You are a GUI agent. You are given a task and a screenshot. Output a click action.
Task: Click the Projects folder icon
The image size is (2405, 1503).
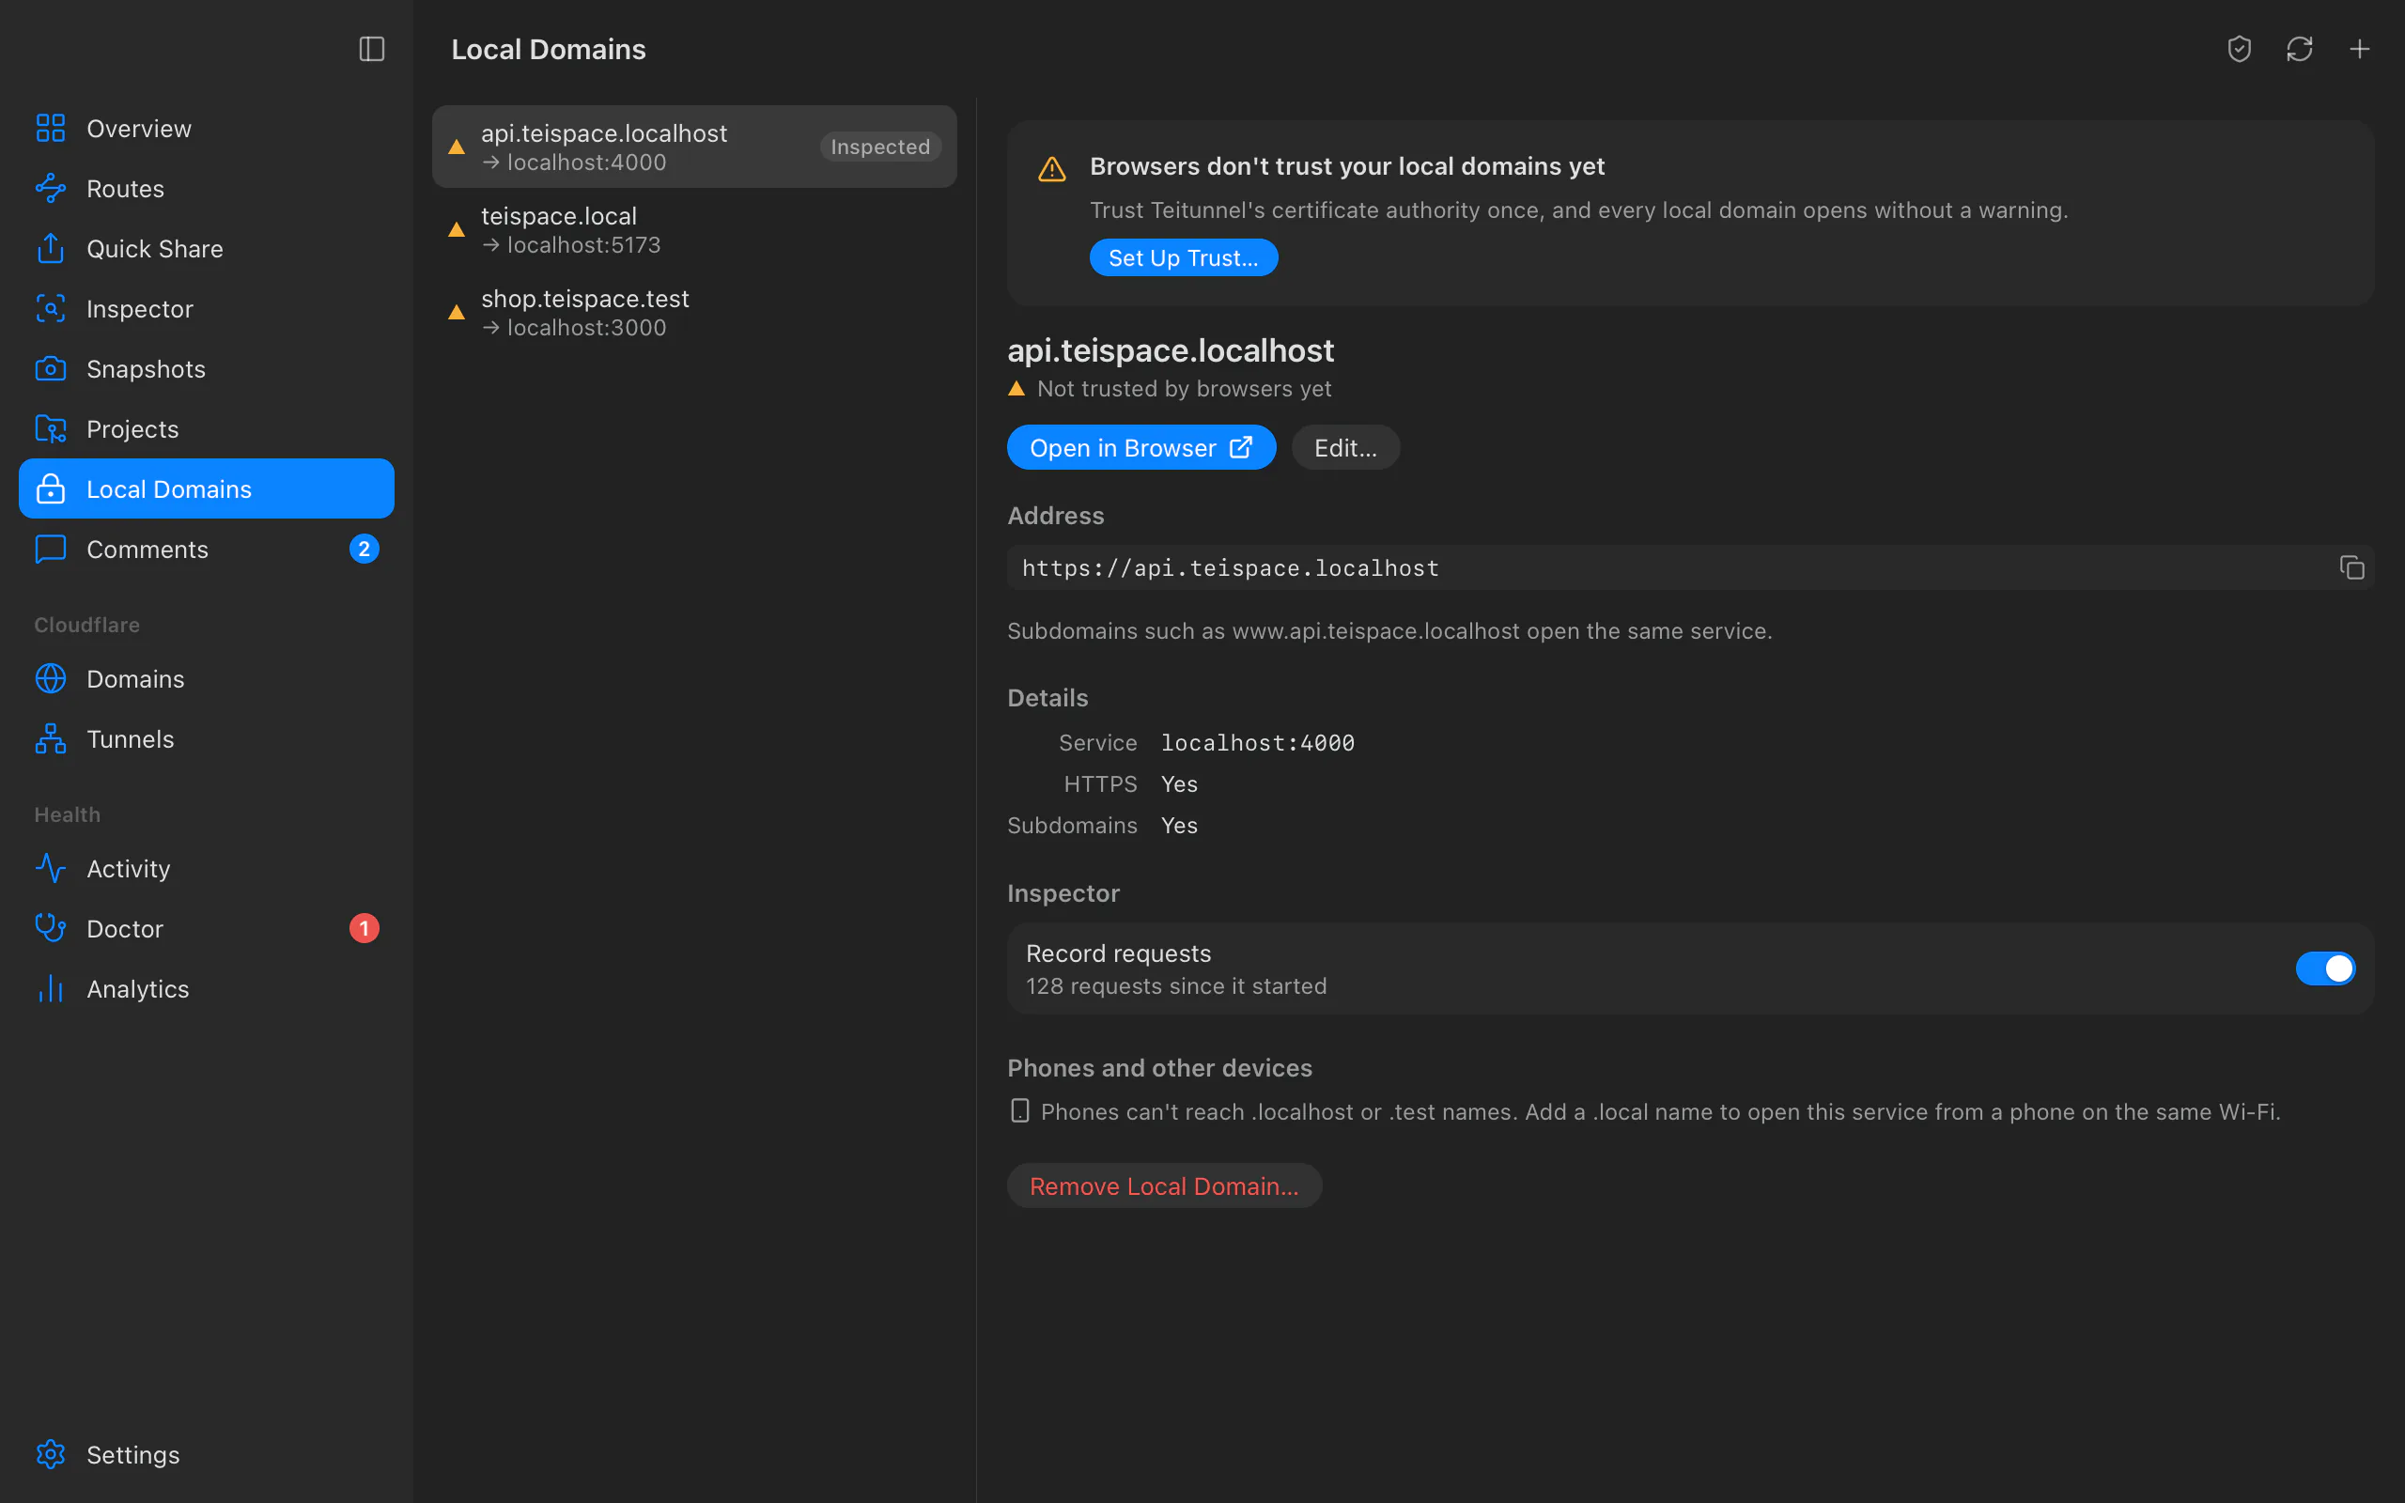pos(51,428)
